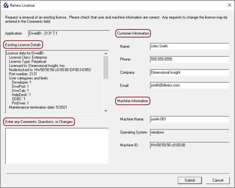Viewport: 235px width, 188px height.
Task: Click the 'Company:' label
Action: (128, 72)
